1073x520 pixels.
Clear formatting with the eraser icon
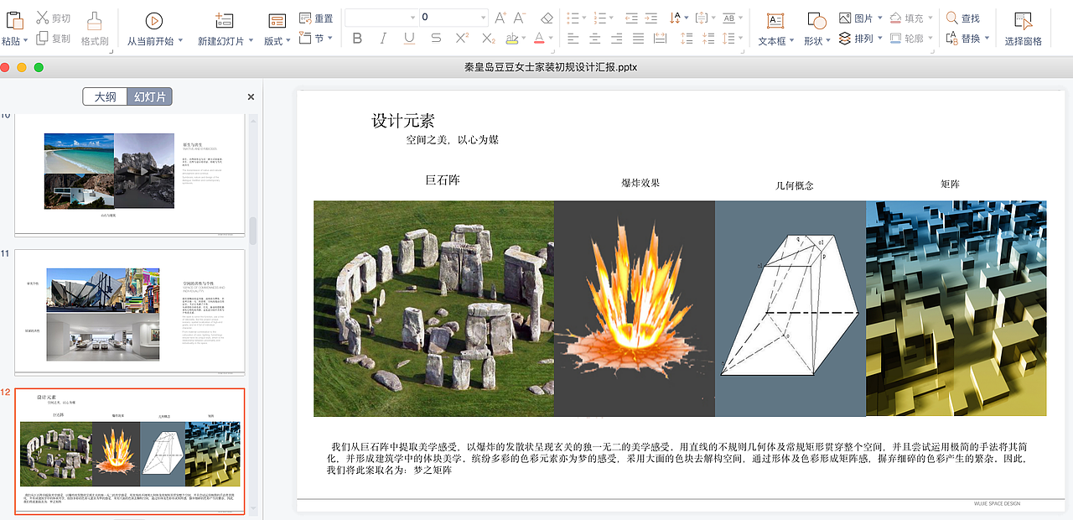547,18
